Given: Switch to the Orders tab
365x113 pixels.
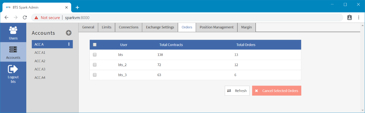Looking at the screenshot, I should [x=187, y=27].
